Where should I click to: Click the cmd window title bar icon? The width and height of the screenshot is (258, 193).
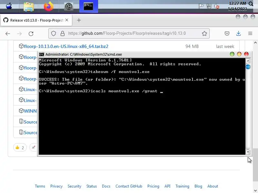pos(42,54)
